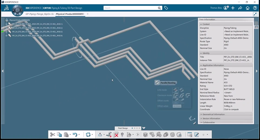Add a new tab with the plus button
Image resolution: width=260 pixels, height=140 pixels.
pyautogui.click(x=87, y=14)
